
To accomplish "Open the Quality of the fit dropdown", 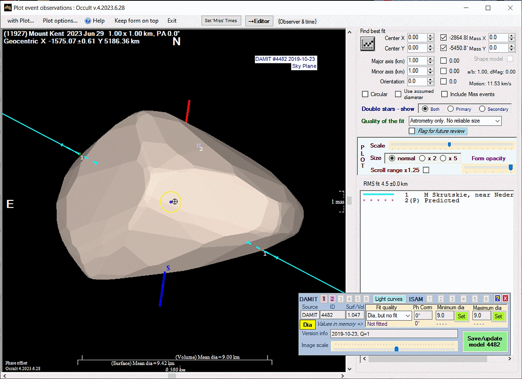I will (x=497, y=121).
